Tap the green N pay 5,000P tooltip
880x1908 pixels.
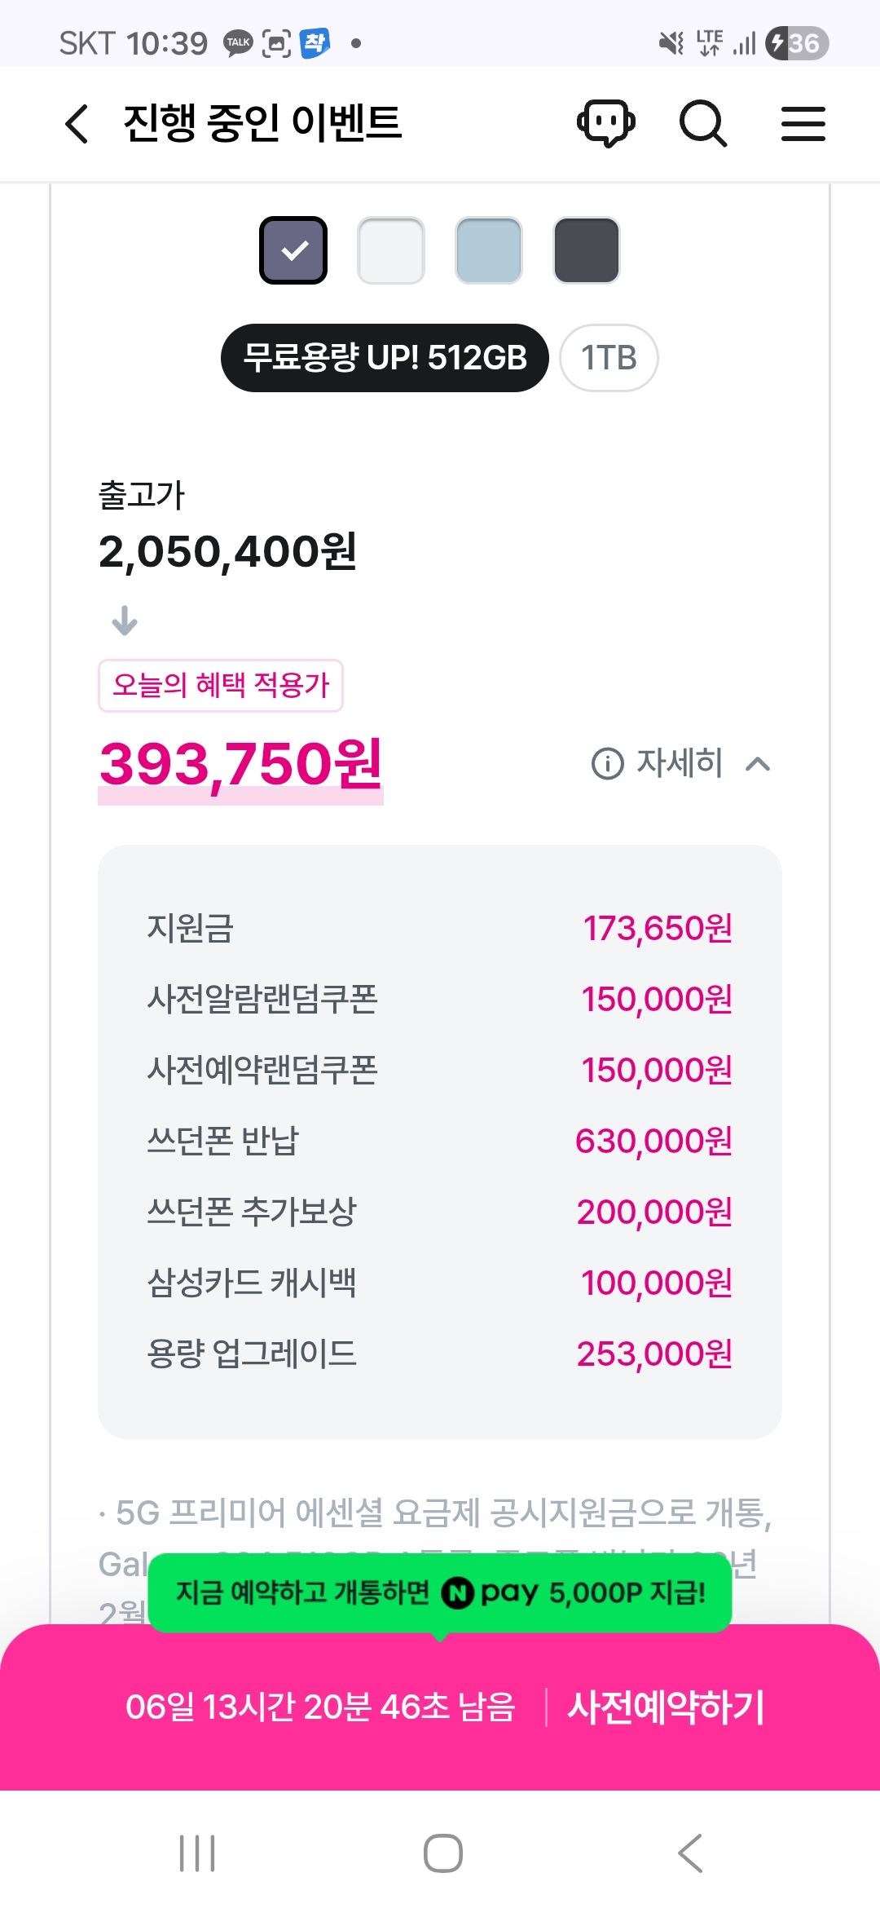point(440,1592)
